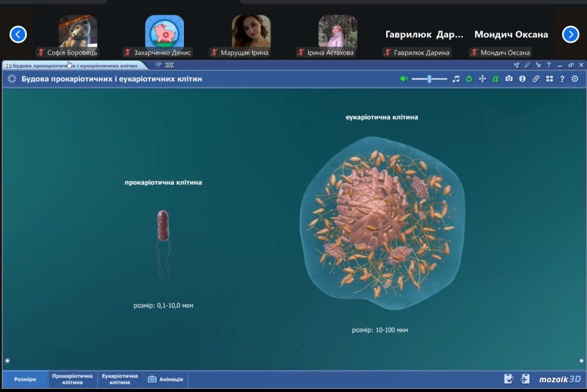This screenshot has width=587, height=392.
Task: Mute the sound with the green speaker icon
Action: (x=404, y=79)
